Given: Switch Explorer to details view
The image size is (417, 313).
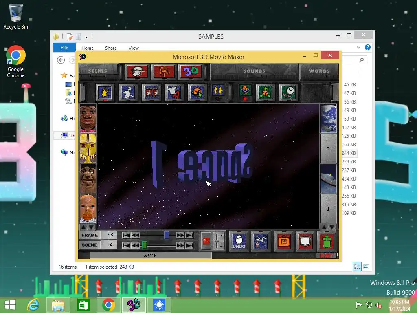Looking at the screenshot, I should coord(357,267).
